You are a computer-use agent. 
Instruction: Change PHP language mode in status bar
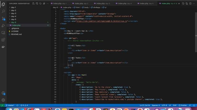click(175, 105)
